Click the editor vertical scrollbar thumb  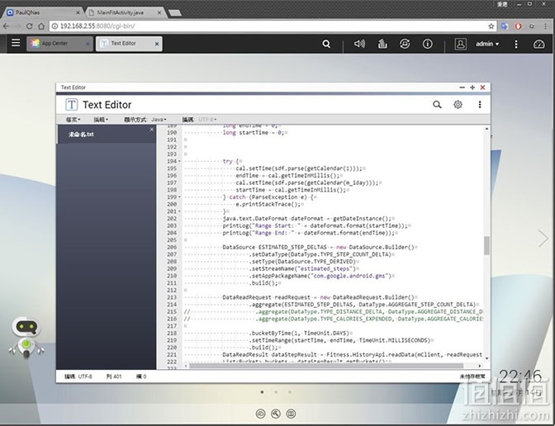[x=486, y=245]
